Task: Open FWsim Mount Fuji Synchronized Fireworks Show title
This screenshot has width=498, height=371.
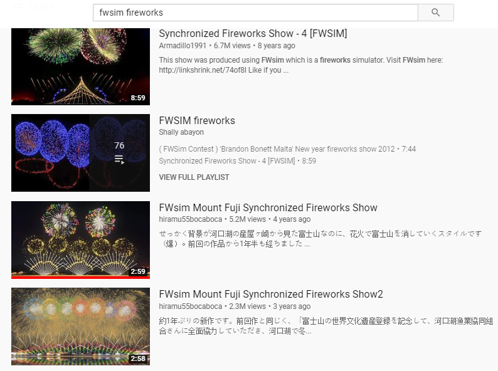Action: click(268, 207)
